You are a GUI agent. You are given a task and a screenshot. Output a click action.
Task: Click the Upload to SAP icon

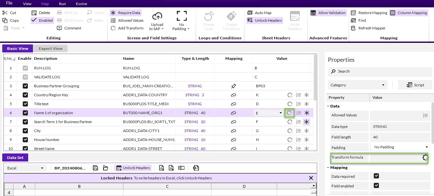[157, 16]
